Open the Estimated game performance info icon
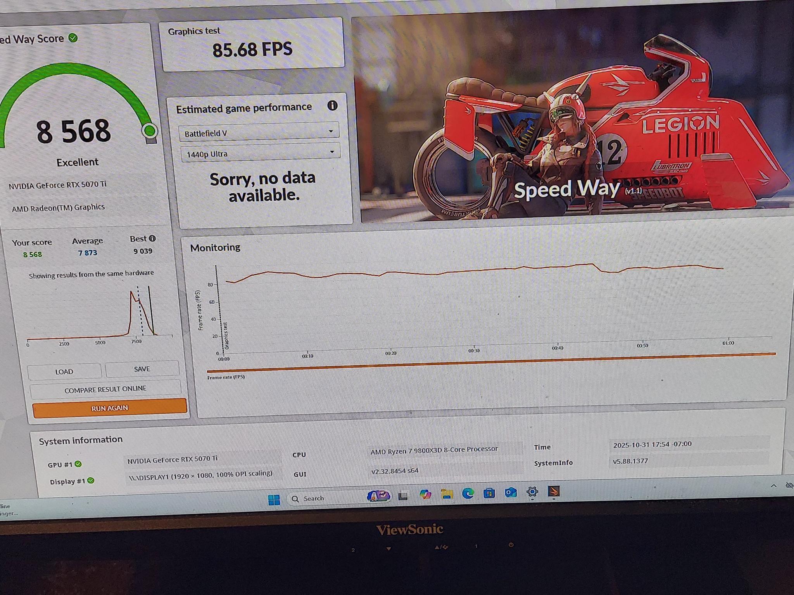Image resolution: width=794 pixels, height=595 pixels. [332, 106]
